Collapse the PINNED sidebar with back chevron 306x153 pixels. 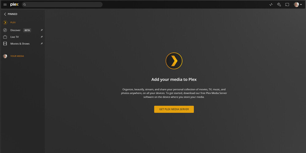5,14
